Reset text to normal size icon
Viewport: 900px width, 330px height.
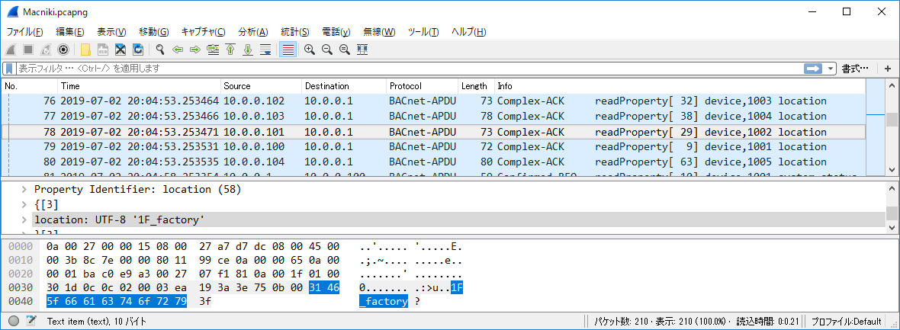coord(345,50)
